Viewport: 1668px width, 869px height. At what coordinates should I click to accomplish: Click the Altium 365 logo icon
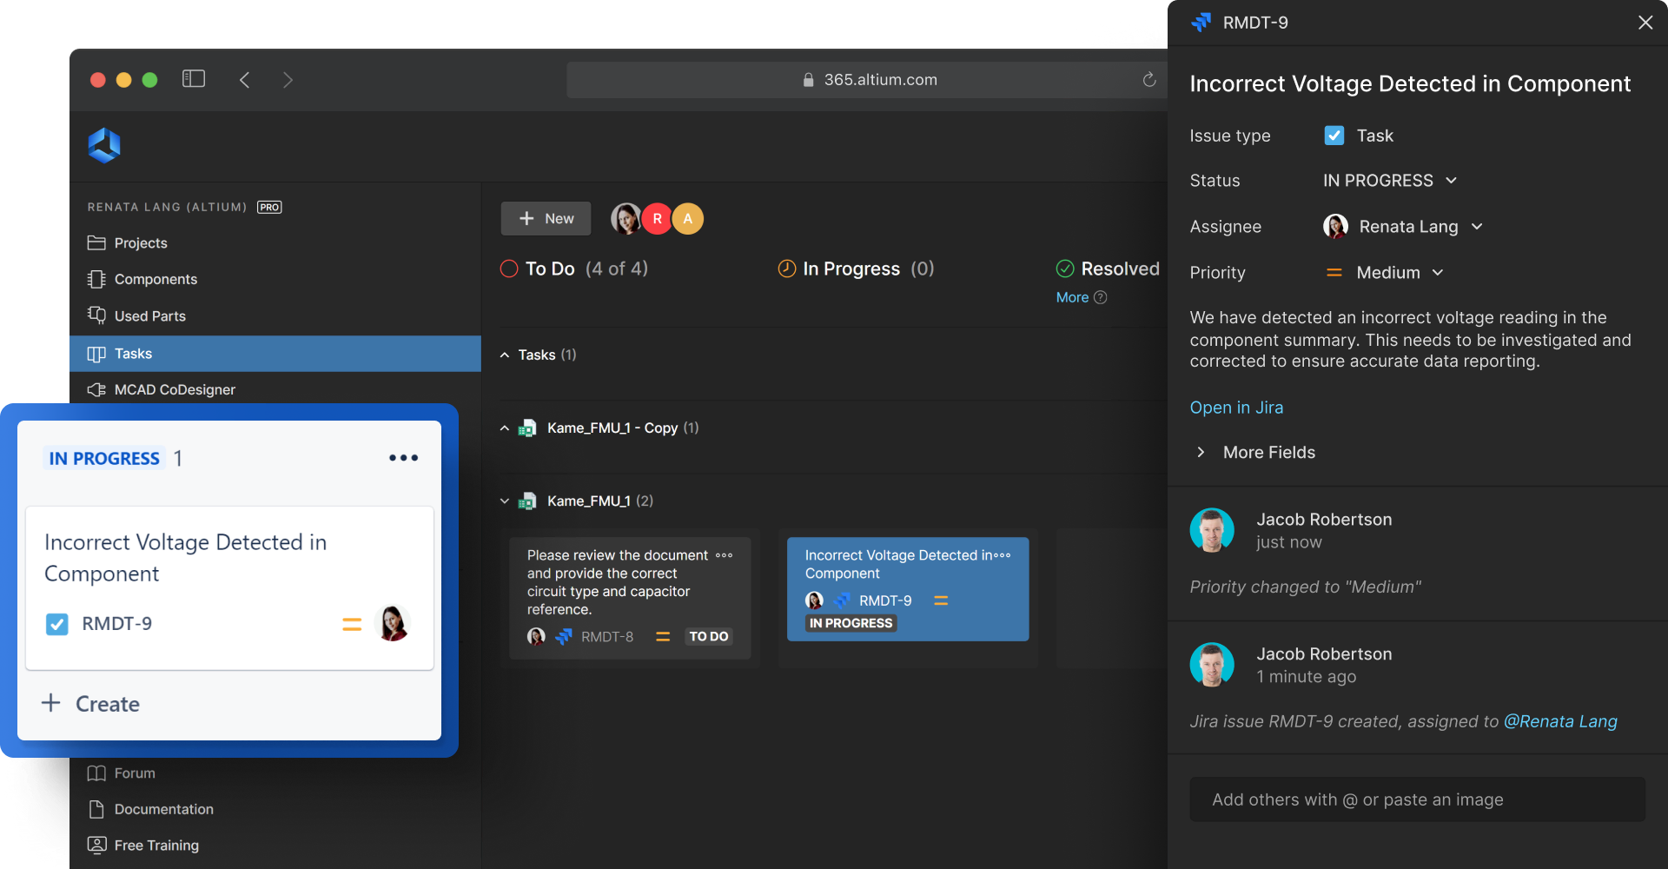click(104, 145)
